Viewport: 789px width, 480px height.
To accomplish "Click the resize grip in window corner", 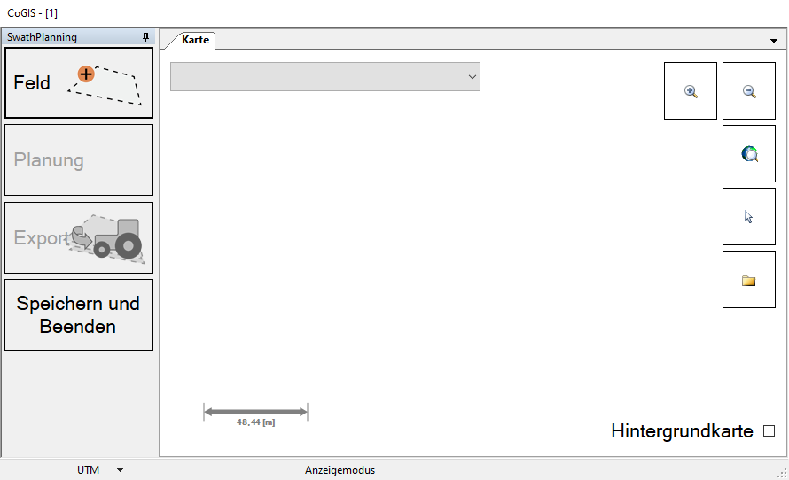I will [781, 472].
